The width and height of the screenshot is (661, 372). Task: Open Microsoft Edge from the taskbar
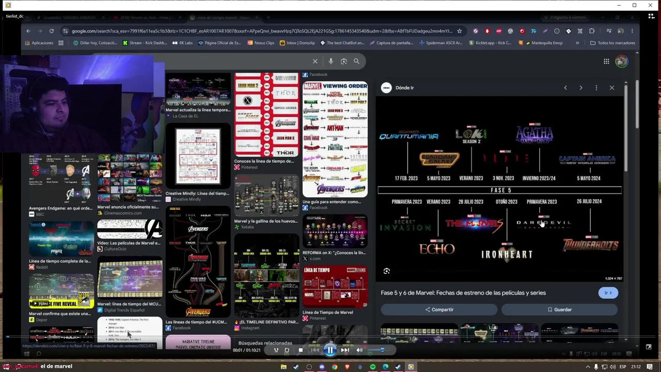coord(385,367)
